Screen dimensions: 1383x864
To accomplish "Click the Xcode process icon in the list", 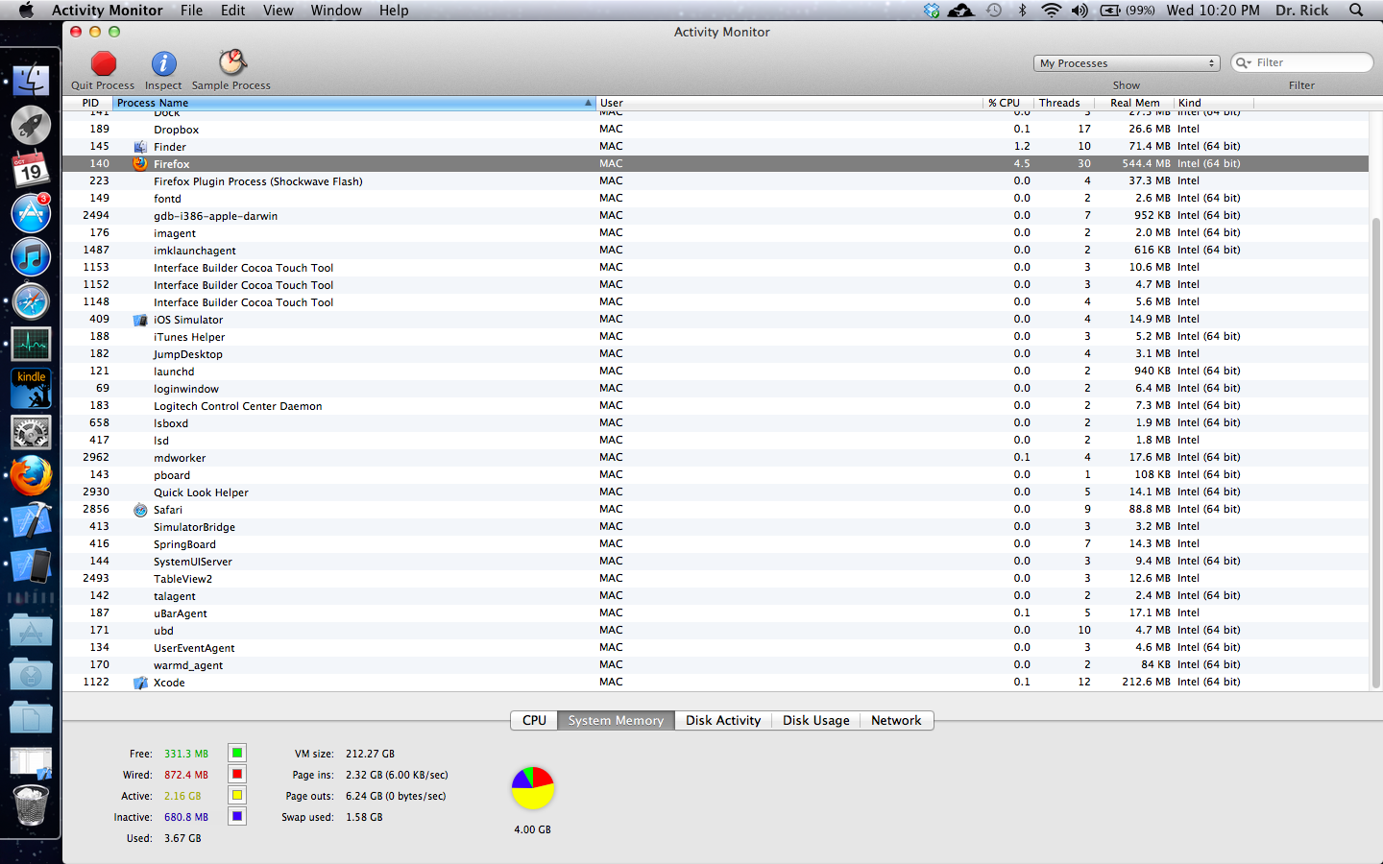I will (x=140, y=683).
